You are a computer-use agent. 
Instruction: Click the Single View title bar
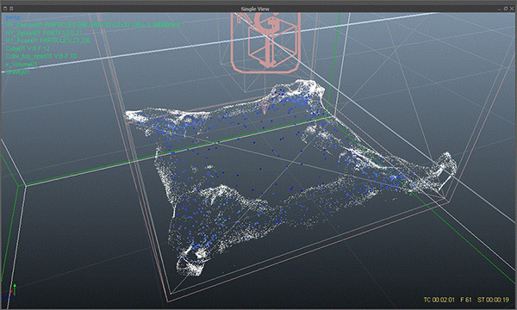255,9
